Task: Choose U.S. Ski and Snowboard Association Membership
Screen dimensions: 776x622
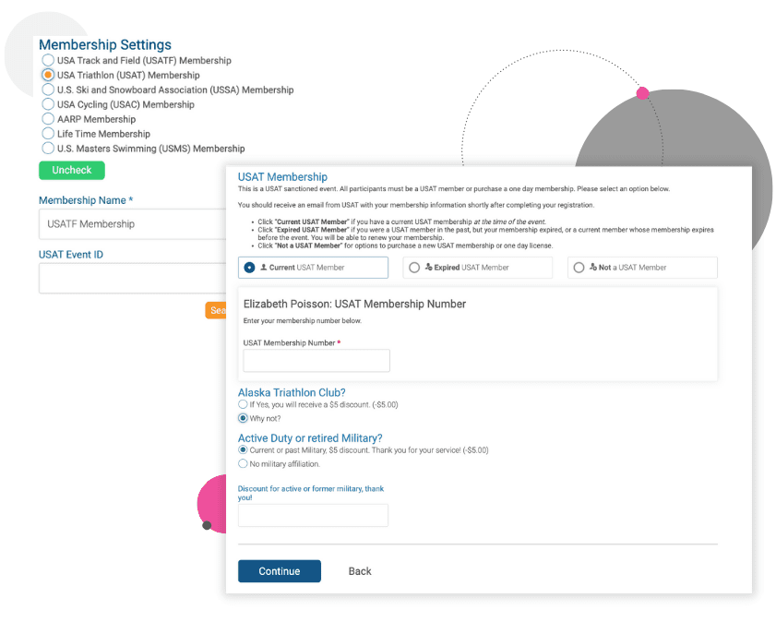Action: (x=48, y=90)
